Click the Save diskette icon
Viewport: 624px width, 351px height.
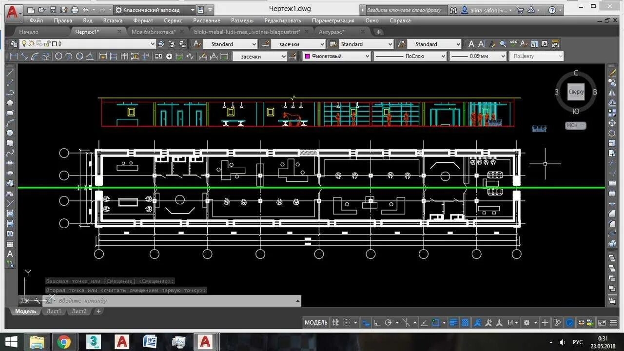(x=53, y=10)
